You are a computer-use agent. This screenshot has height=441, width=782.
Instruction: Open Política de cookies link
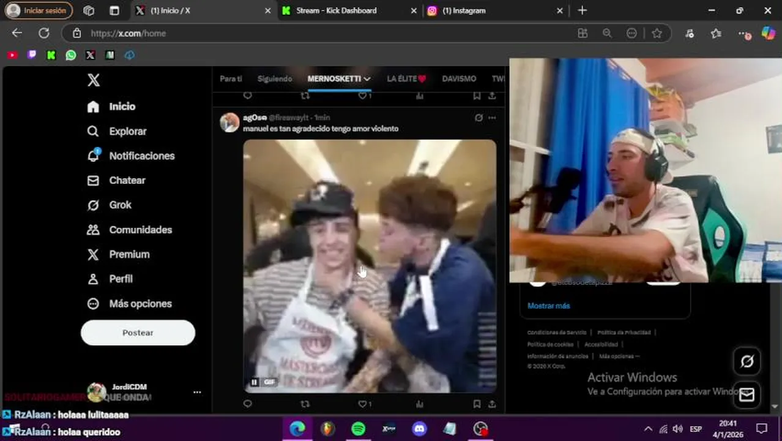point(550,344)
